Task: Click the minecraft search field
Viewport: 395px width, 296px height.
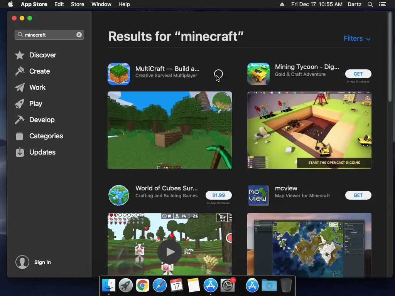Action: pos(49,35)
